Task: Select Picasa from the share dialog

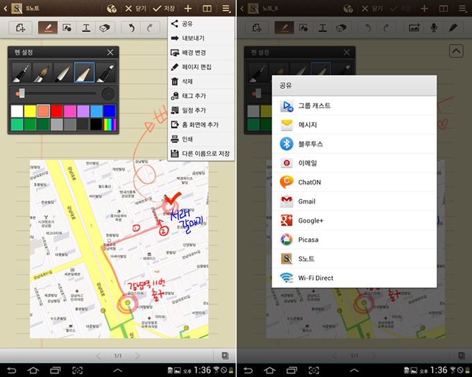Action: pos(307,240)
